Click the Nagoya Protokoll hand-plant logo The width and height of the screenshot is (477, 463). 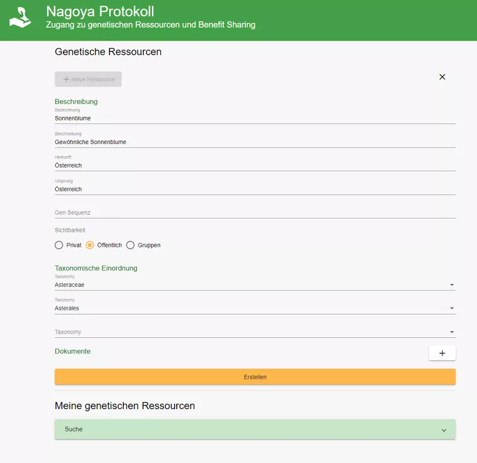point(20,18)
